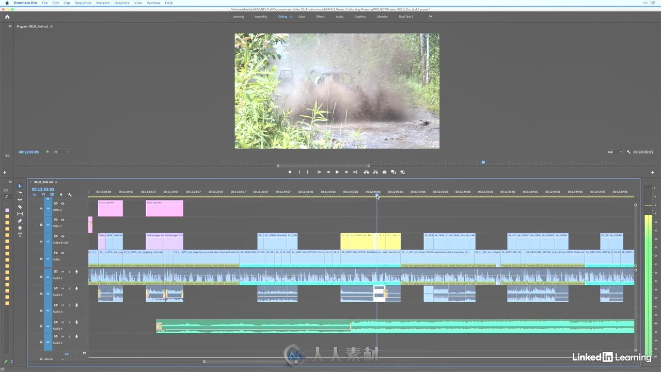Open the timeline display settings wrench
This screenshot has width=661, height=372.
70,195
